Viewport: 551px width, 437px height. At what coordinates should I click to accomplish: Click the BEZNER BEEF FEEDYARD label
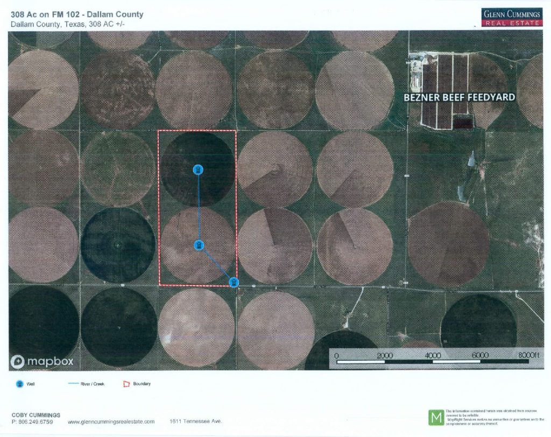point(460,97)
